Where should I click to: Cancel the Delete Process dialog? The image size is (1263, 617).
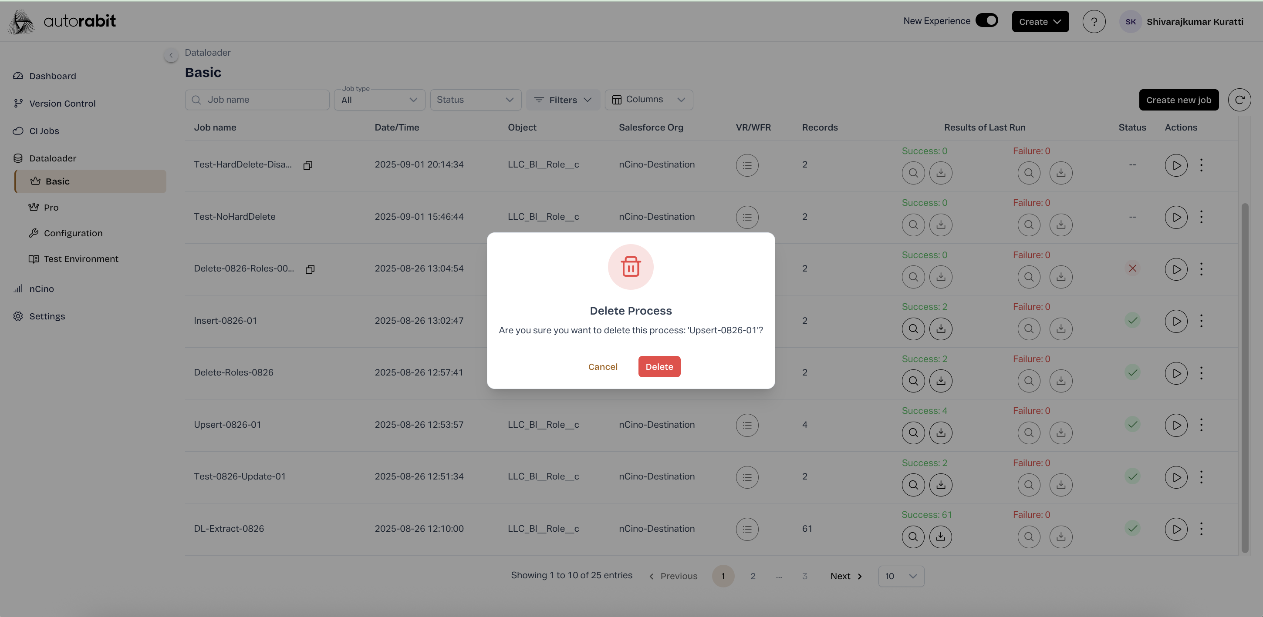603,367
